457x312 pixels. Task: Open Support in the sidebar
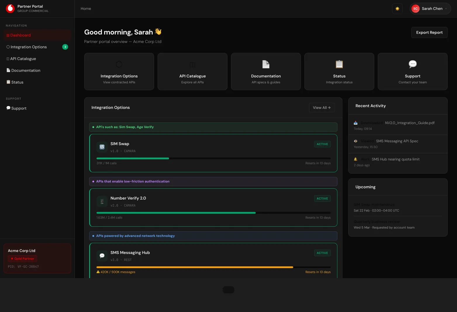[x=37, y=108]
